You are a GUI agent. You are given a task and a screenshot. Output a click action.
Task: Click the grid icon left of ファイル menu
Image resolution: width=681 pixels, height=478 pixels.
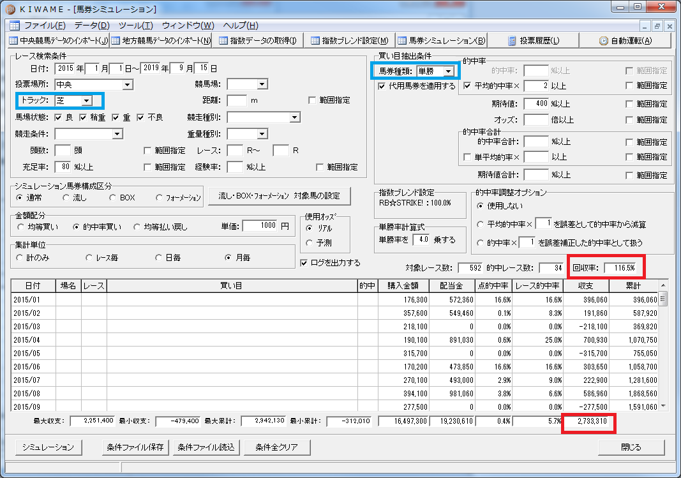(14, 25)
